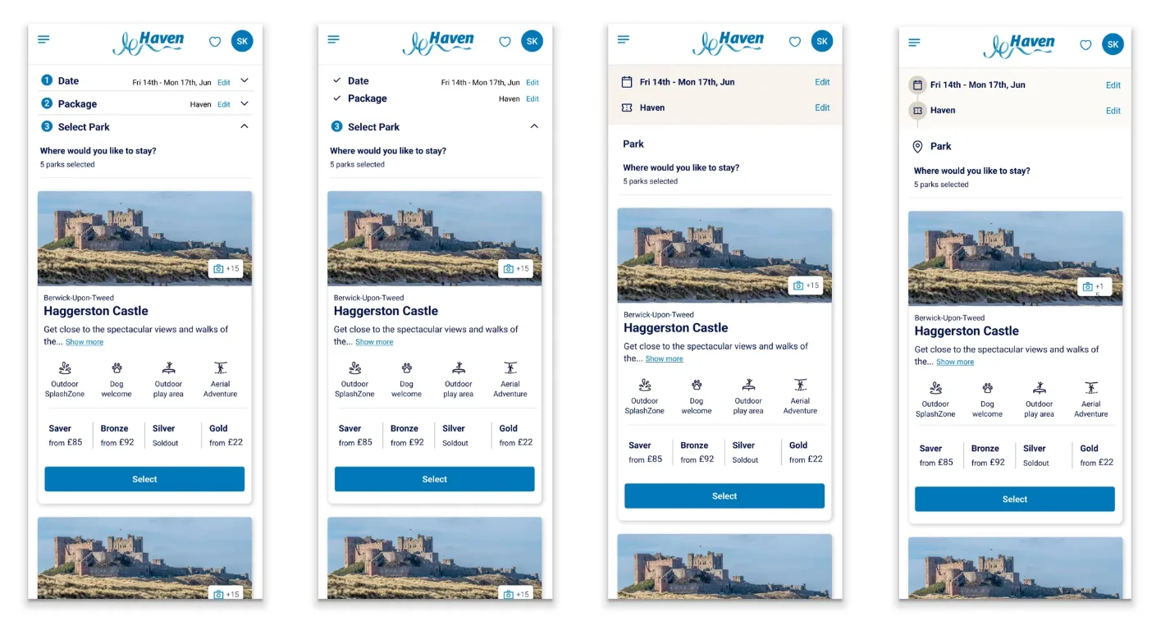Click heart favorites icon above uncircled calendar row
Viewport: 1170px width, 630px height.
[795, 41]
